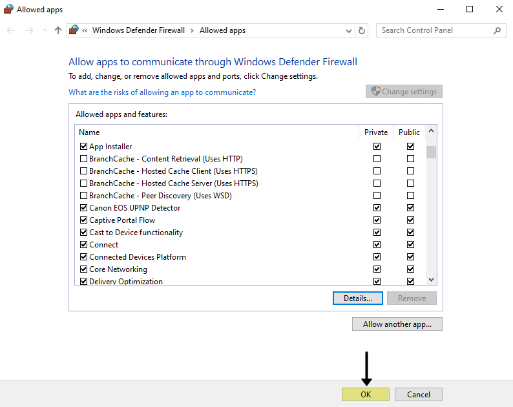Open the risks of allowing an app link
Image resolution: width=513 pixels, height=407 pixels.
(162, 92)
